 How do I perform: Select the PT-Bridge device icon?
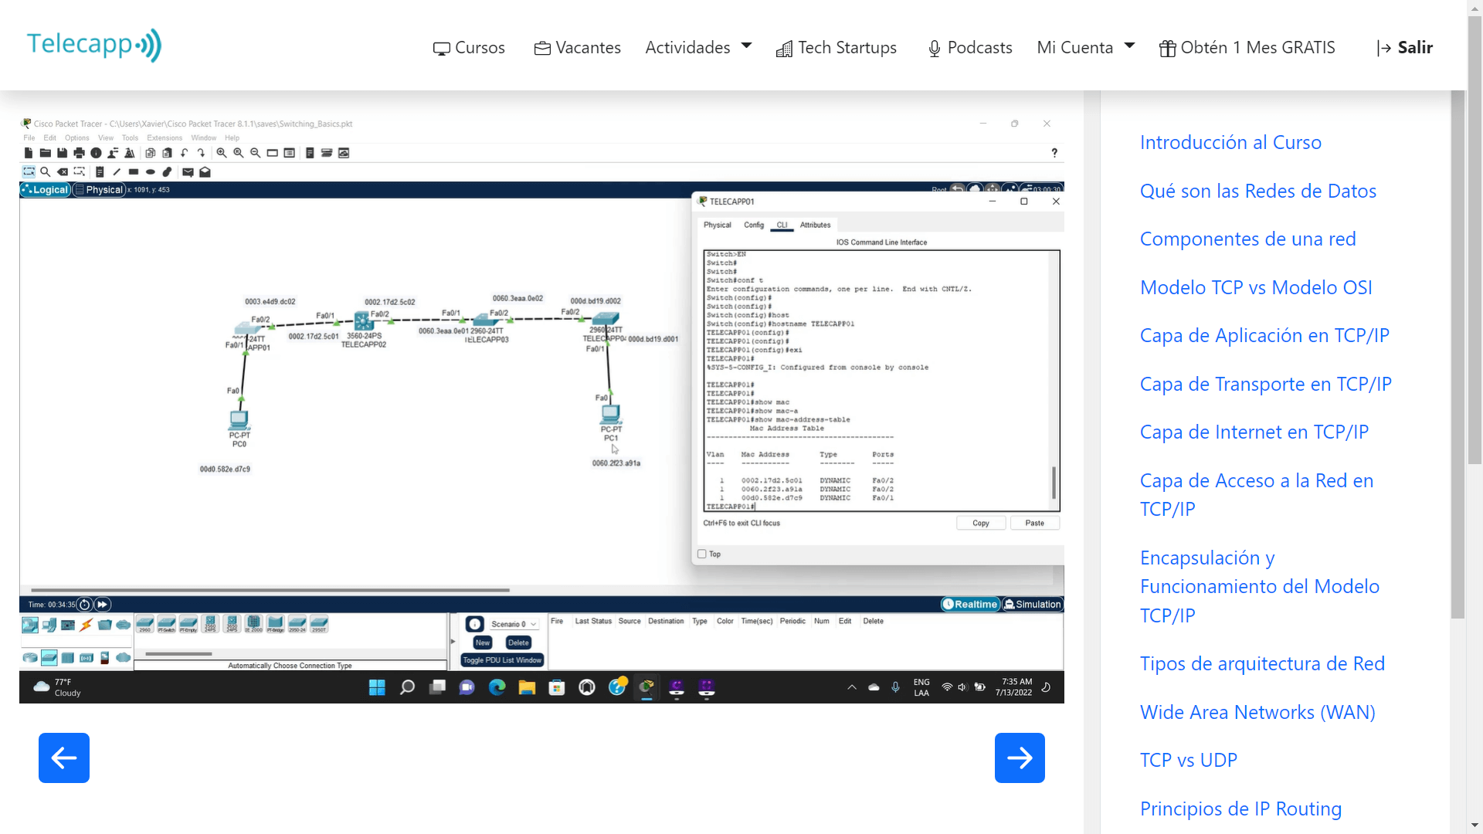tap(275, 624)
